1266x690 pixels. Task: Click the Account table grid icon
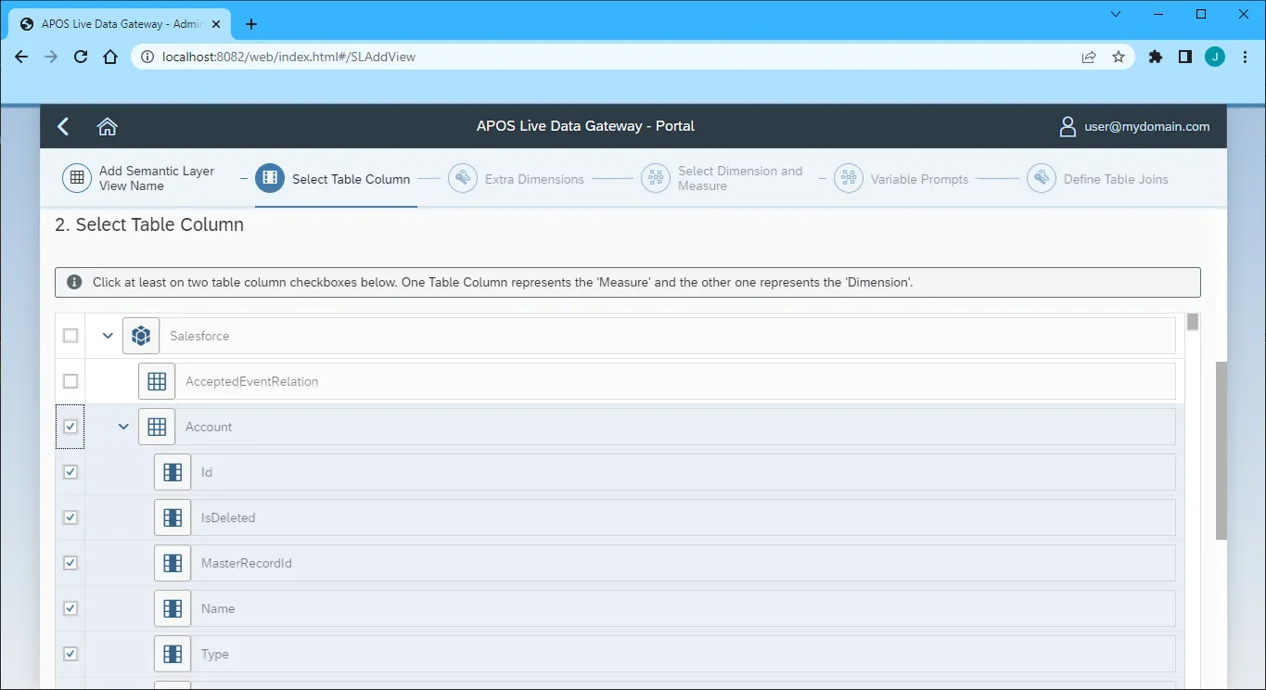pos(157,427)
